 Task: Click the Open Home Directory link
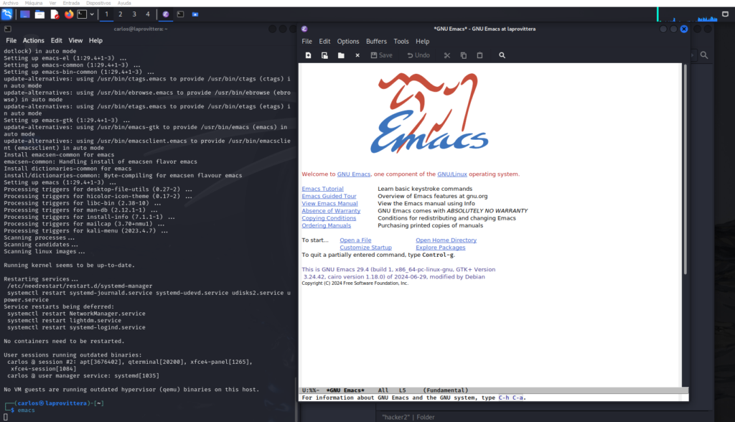tap(446, 240)
